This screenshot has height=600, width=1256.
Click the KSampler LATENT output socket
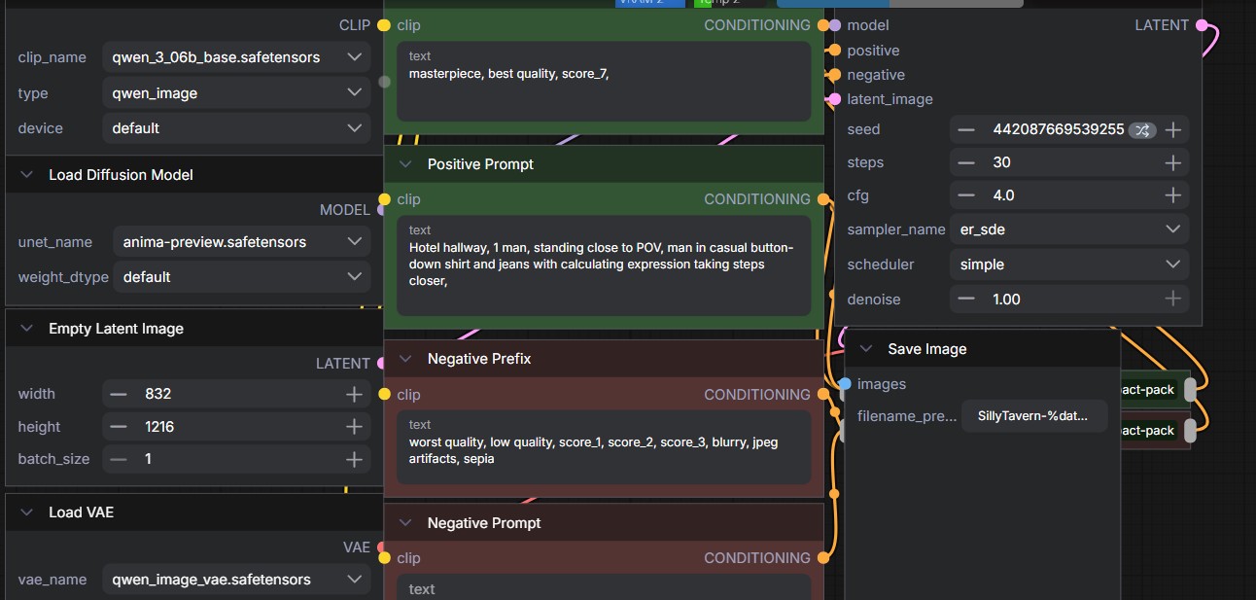coord(1203,25)
